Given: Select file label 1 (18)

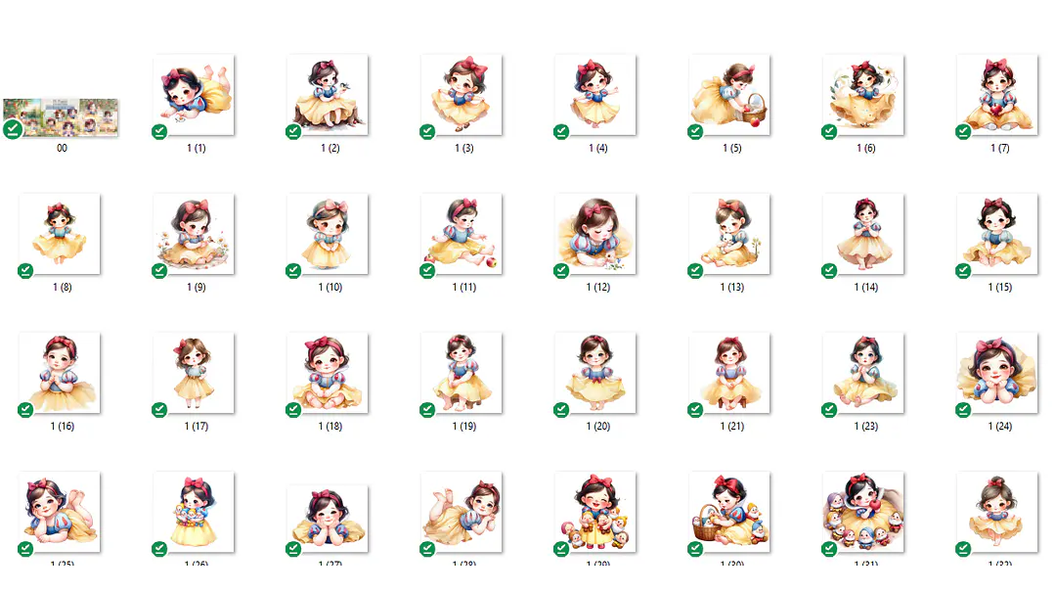Looking at the screenshot, I should click(330, 426).
